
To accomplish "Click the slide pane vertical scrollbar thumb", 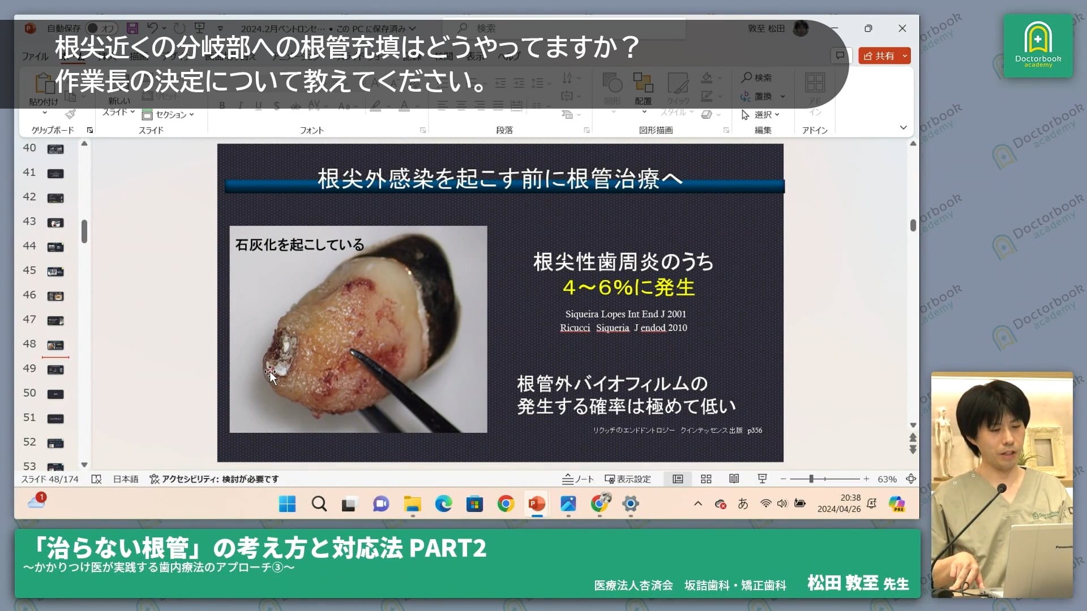I will click(x=913, y=225).
